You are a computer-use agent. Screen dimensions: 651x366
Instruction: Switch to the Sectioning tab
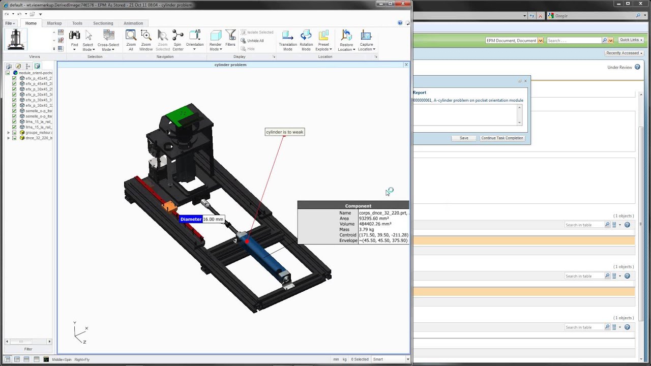[103, 23]
